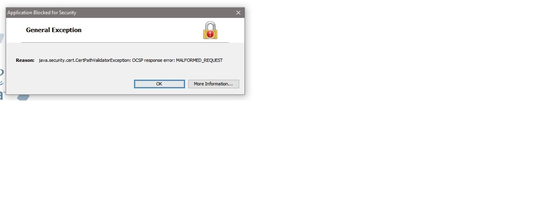Open More Information... details
This screenshot has width=546, height=205.
(214, 84)
